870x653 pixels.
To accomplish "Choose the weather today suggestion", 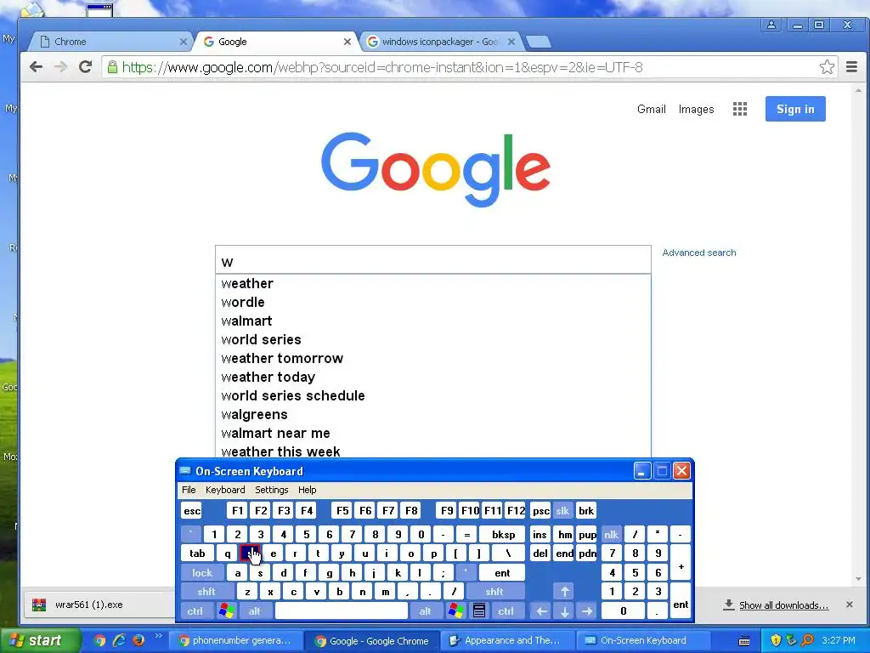I will (432, 377).
